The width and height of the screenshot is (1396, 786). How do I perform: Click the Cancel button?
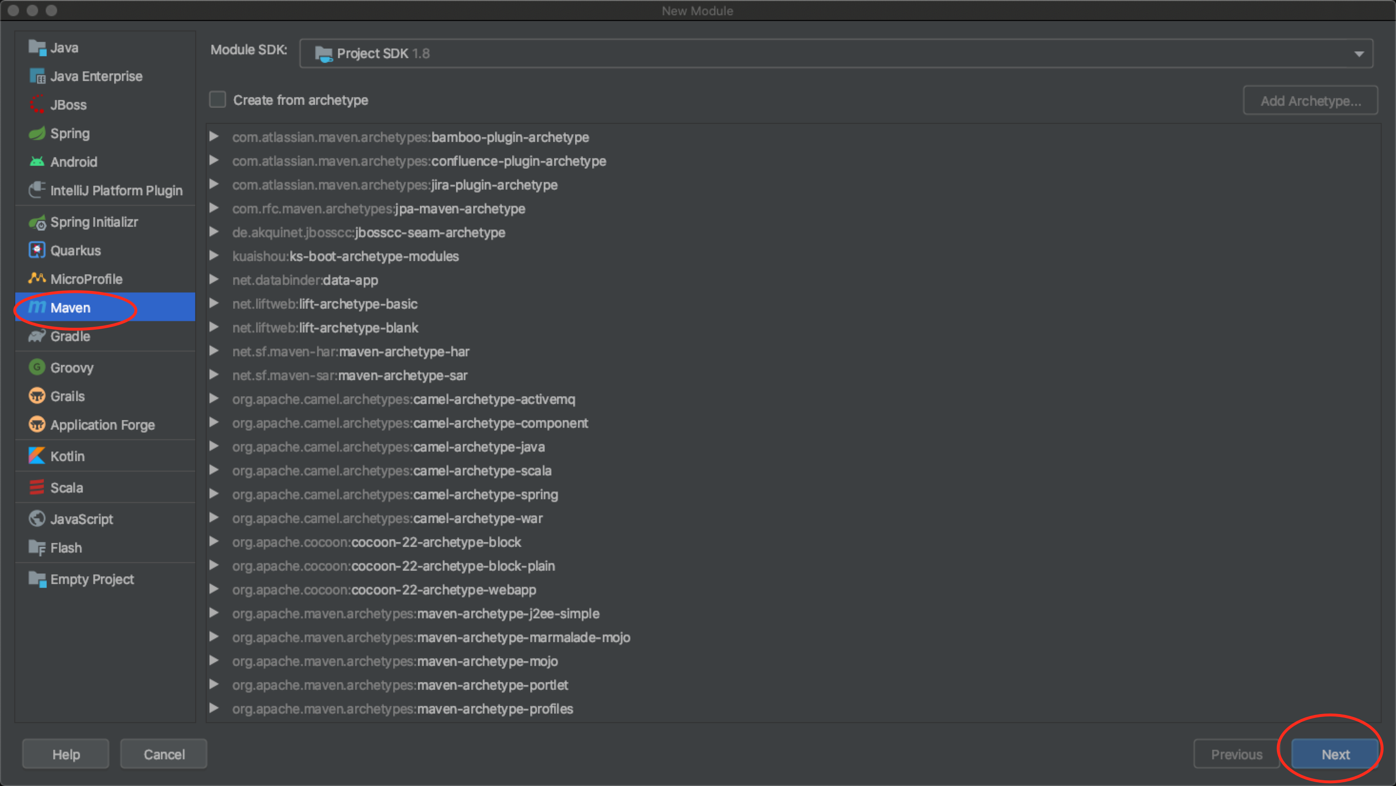point(164,754)
